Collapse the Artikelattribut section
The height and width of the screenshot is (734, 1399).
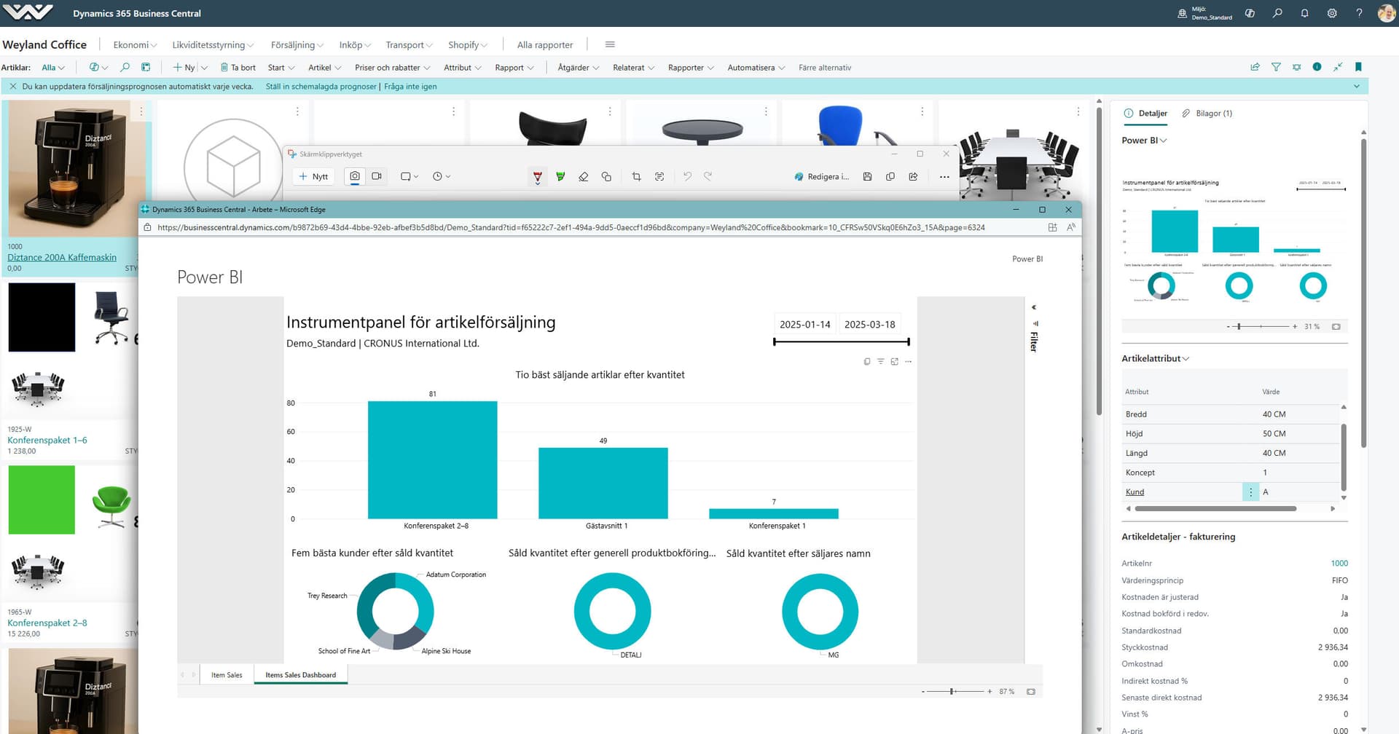1155,358
